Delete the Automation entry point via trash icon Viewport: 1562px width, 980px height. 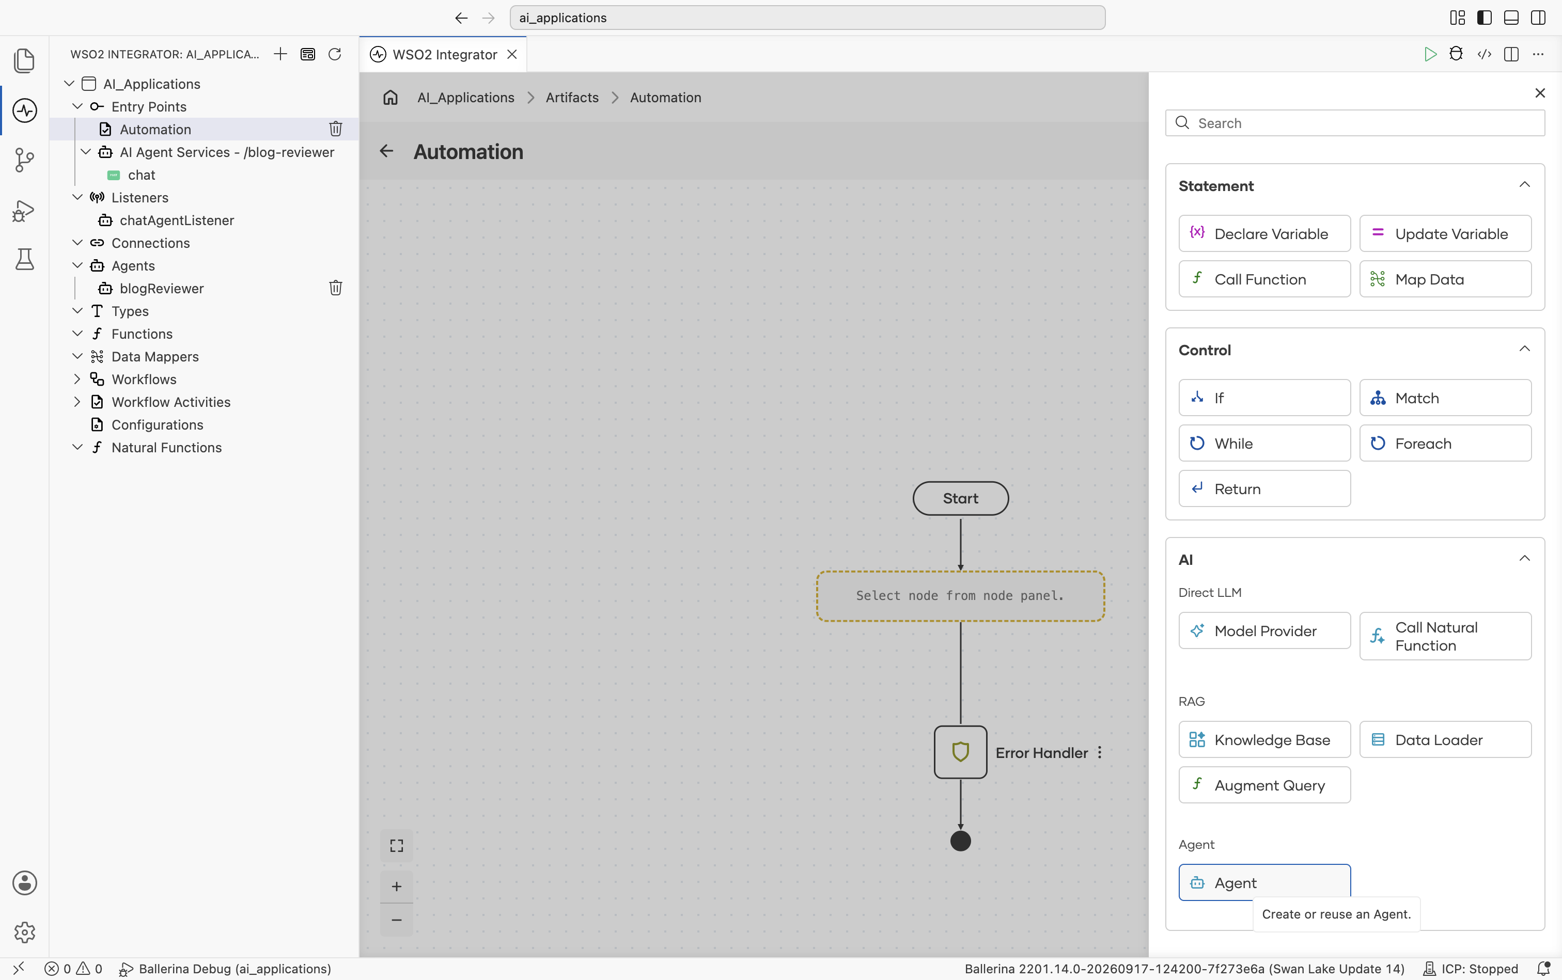coord(335,129)
